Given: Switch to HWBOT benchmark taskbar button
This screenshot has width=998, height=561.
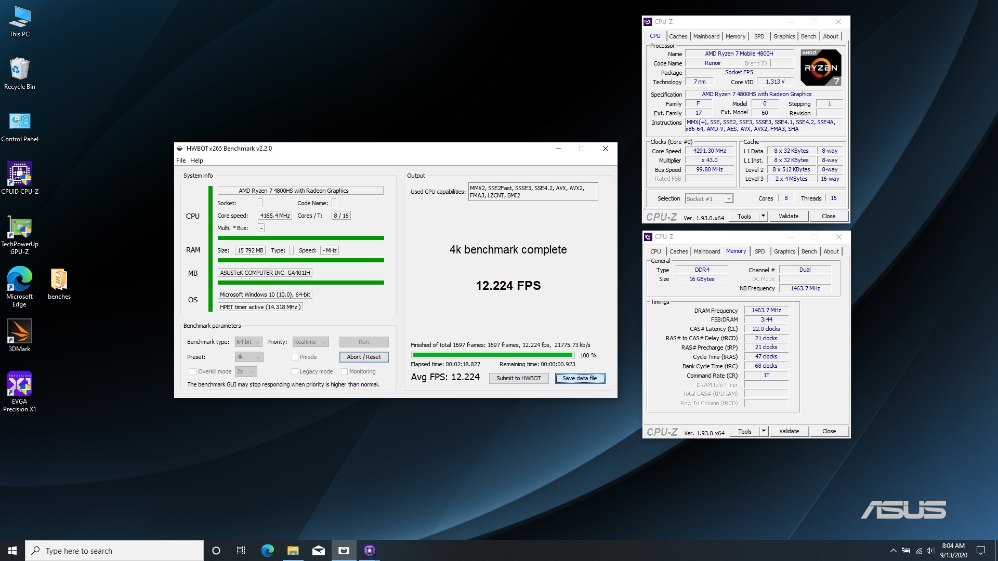Looking at the screenshot, I should (344, 551).
